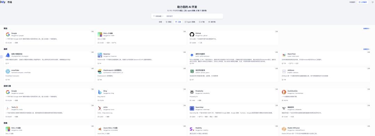The image size is (375, 136).
Task: Open the Wikipedia 维基百科 icon
Action: [284, 108]
